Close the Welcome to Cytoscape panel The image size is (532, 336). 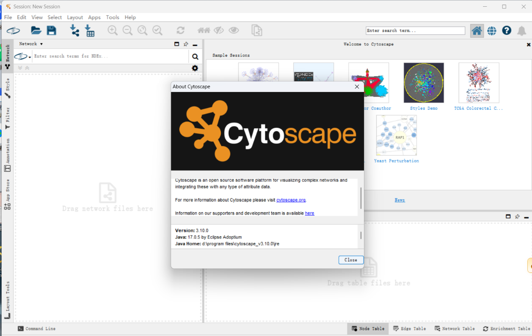coord(529,44)
